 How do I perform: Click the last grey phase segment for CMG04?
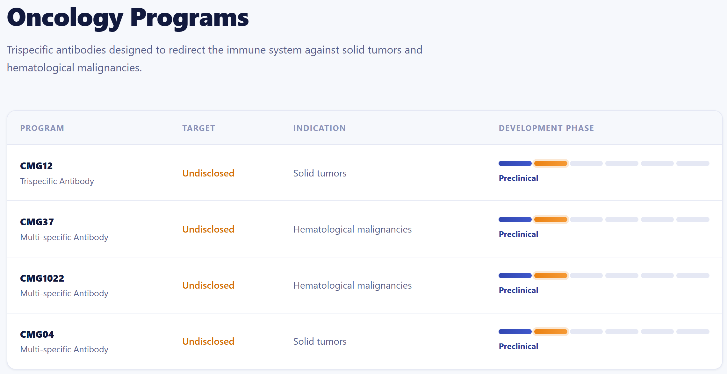click(x=693, y=332)
